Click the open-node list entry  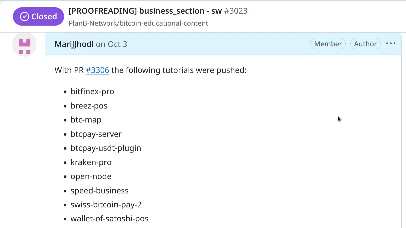(x=91, y=176)
